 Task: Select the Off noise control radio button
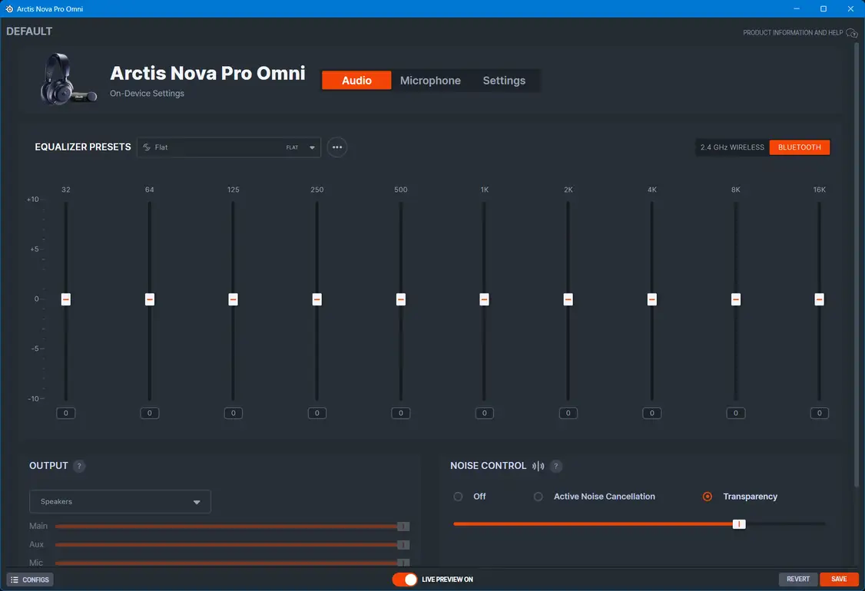tap(458, 496)
